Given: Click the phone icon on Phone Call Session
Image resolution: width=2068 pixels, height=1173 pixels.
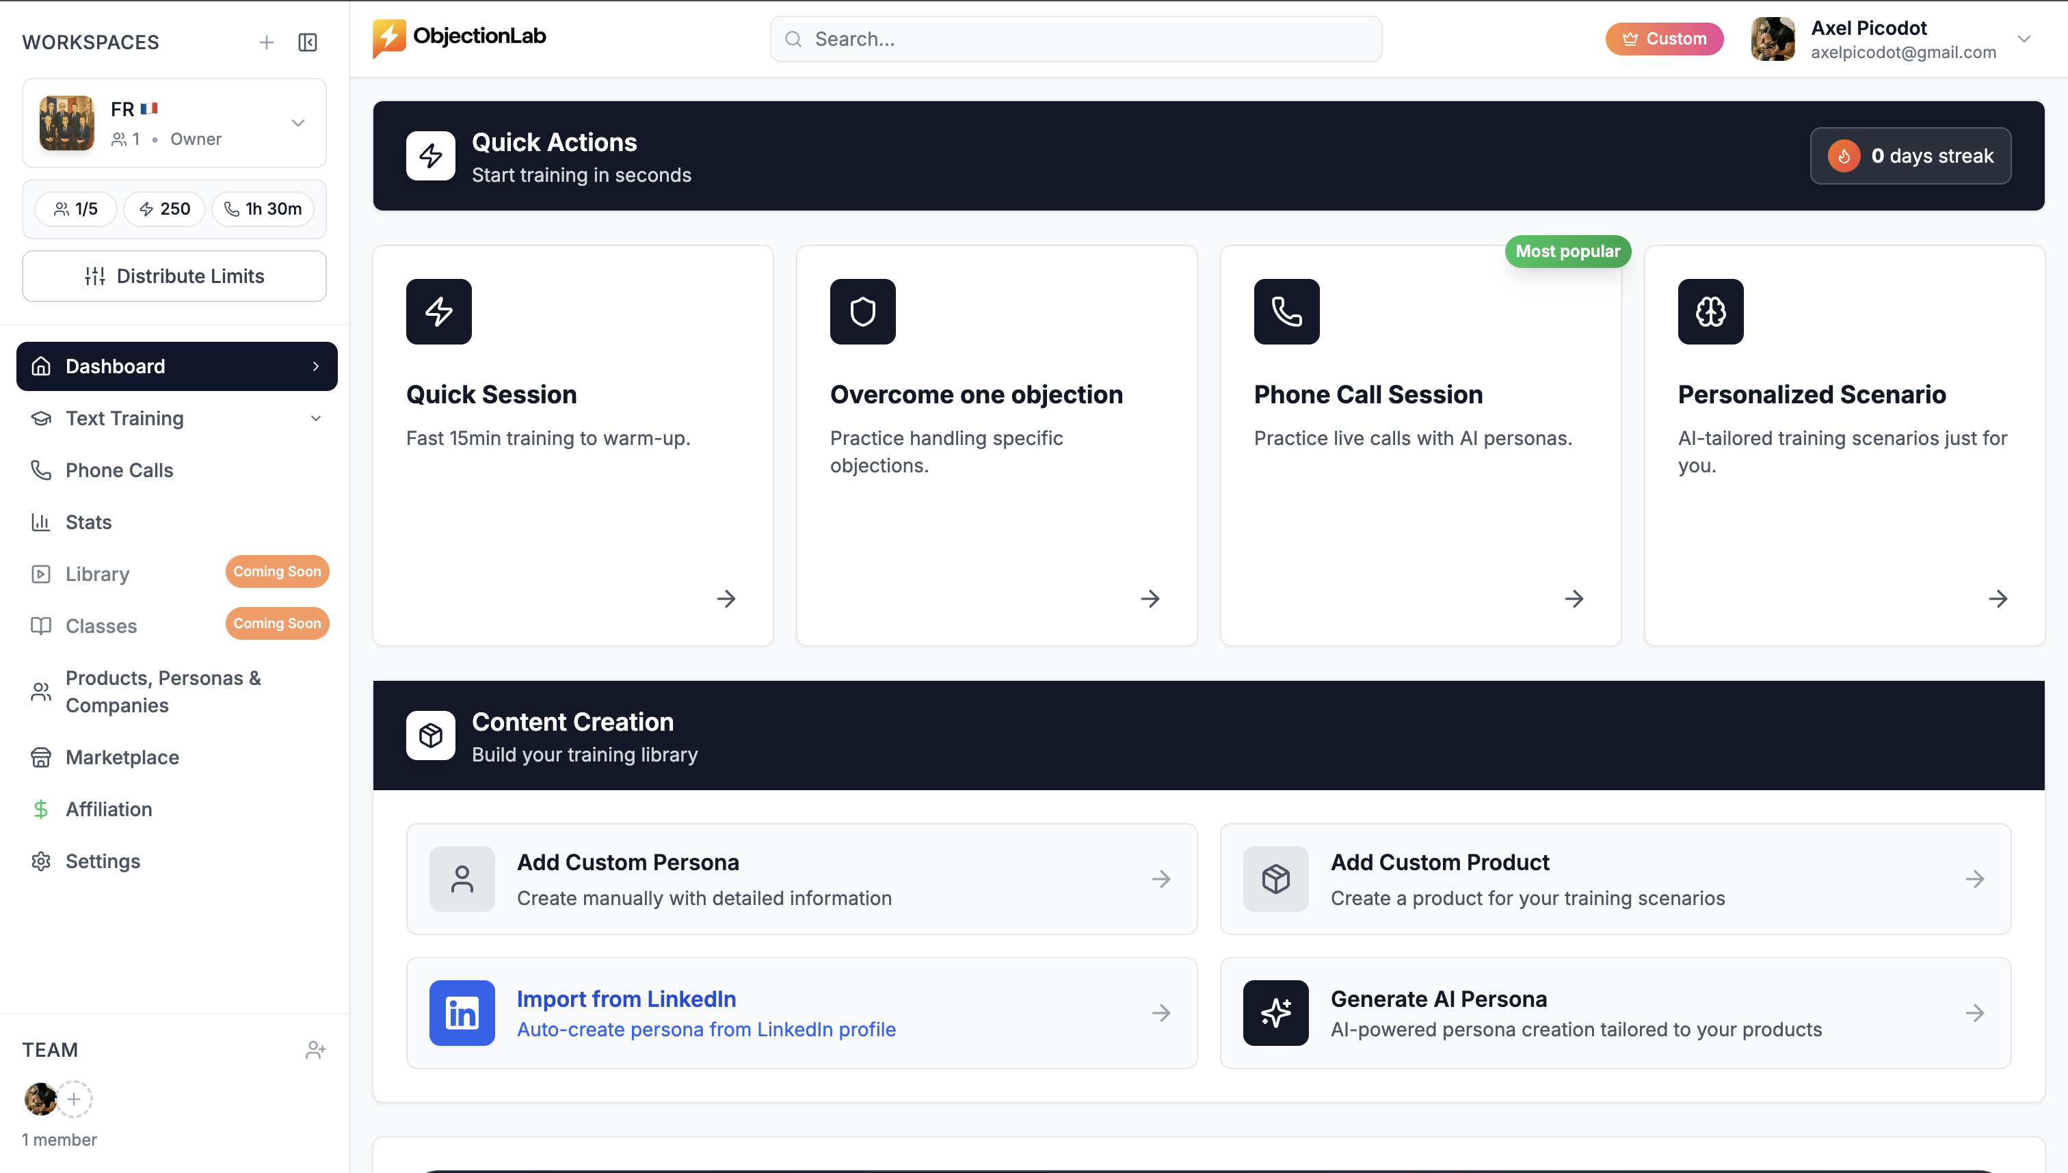Looking at the screenshot, I should [1286, 311].
